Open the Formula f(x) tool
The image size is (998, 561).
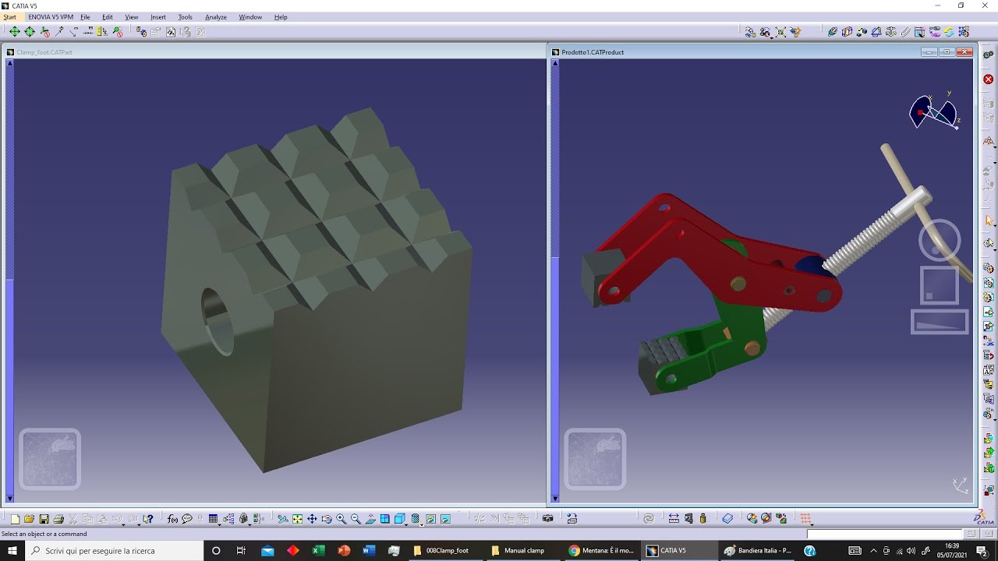coord(172,519)
